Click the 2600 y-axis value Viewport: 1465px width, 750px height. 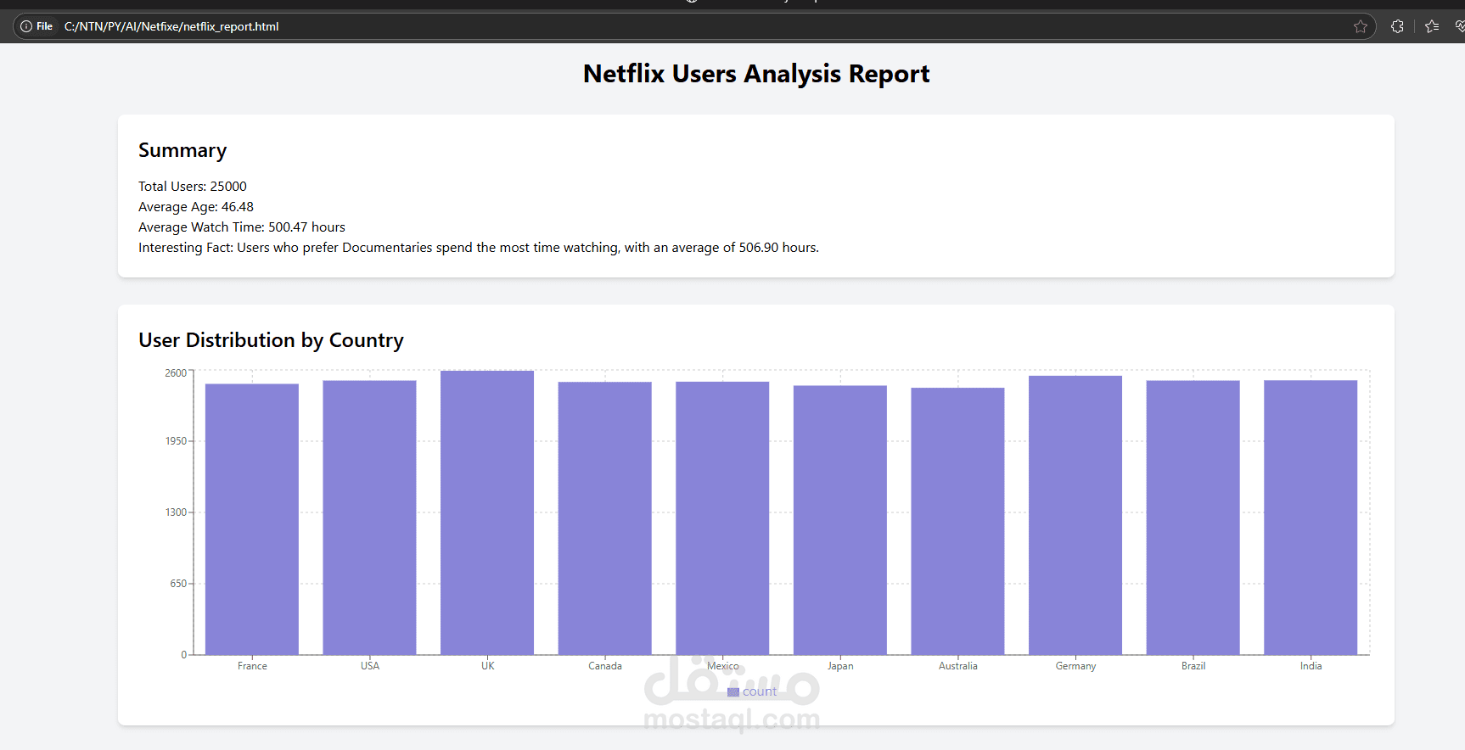click(x=176, y=373)
